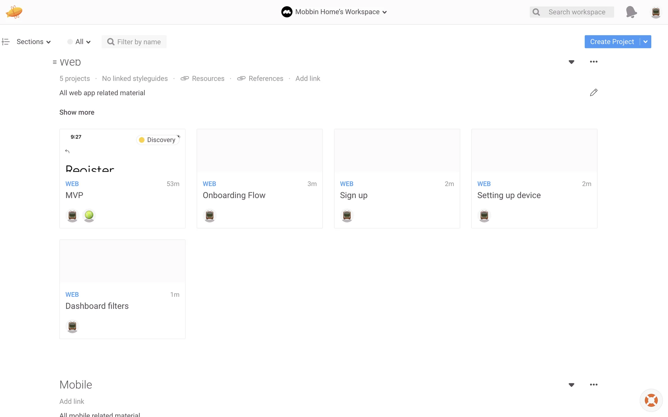Open the user profile avatar menu
Image resolution: width=668 pixels, height=417 pixels.
pyautogui.click(x=655, y=12)
